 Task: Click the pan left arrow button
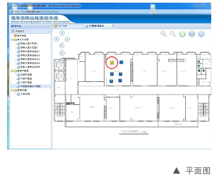point(57,39)
